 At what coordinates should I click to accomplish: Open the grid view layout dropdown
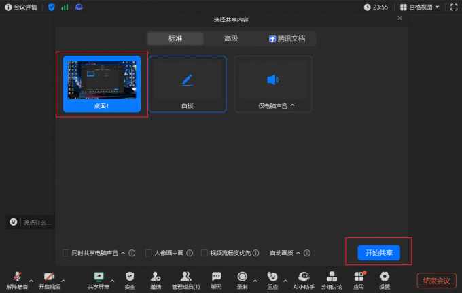pos(420,7)
